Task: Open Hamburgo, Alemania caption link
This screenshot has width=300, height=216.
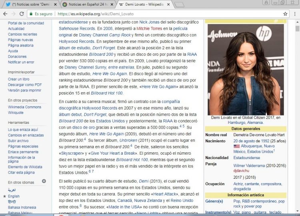Action: [x=246, y=123]
